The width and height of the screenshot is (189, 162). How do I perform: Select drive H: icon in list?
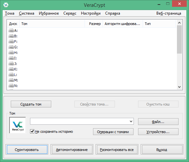coord(11,53)
